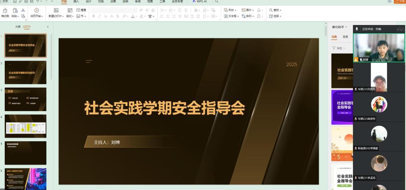
Task: Click the WPS AI button
Action: pyautogui.click(x=200, y=1)
